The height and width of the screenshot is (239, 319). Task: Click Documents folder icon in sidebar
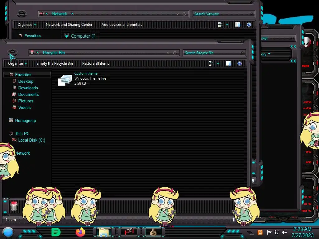[x=14, y=94]
